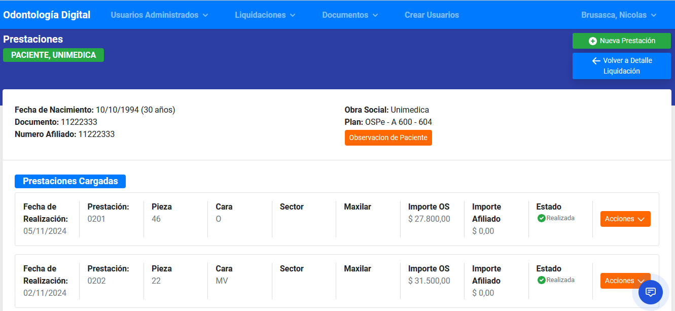Select Crear Usuarios in the navigation bar

click(x=432, y=15)
